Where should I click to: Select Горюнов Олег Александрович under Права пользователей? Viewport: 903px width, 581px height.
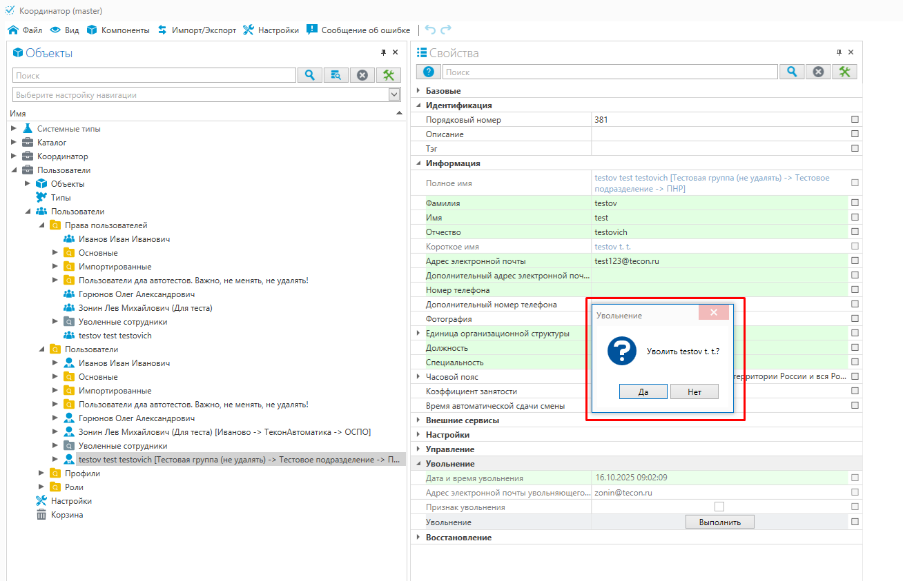131,294
